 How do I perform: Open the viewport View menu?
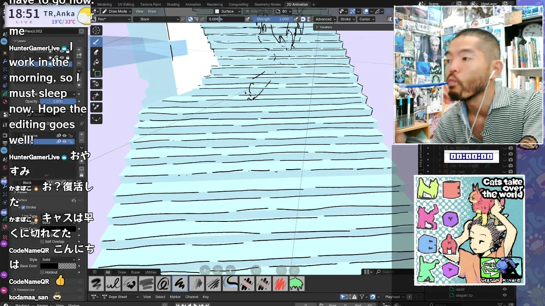point(139,11)
